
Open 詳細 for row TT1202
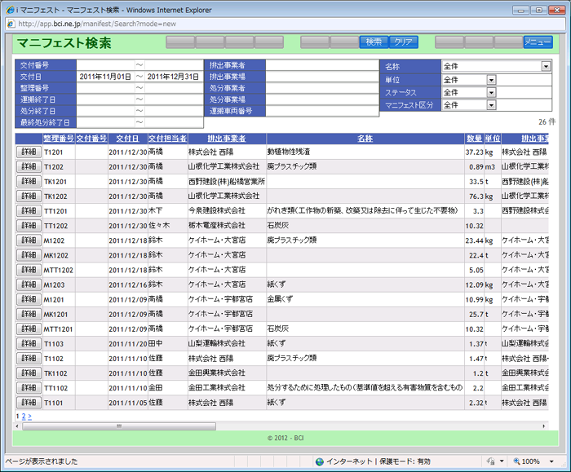(x=29, y=226)
